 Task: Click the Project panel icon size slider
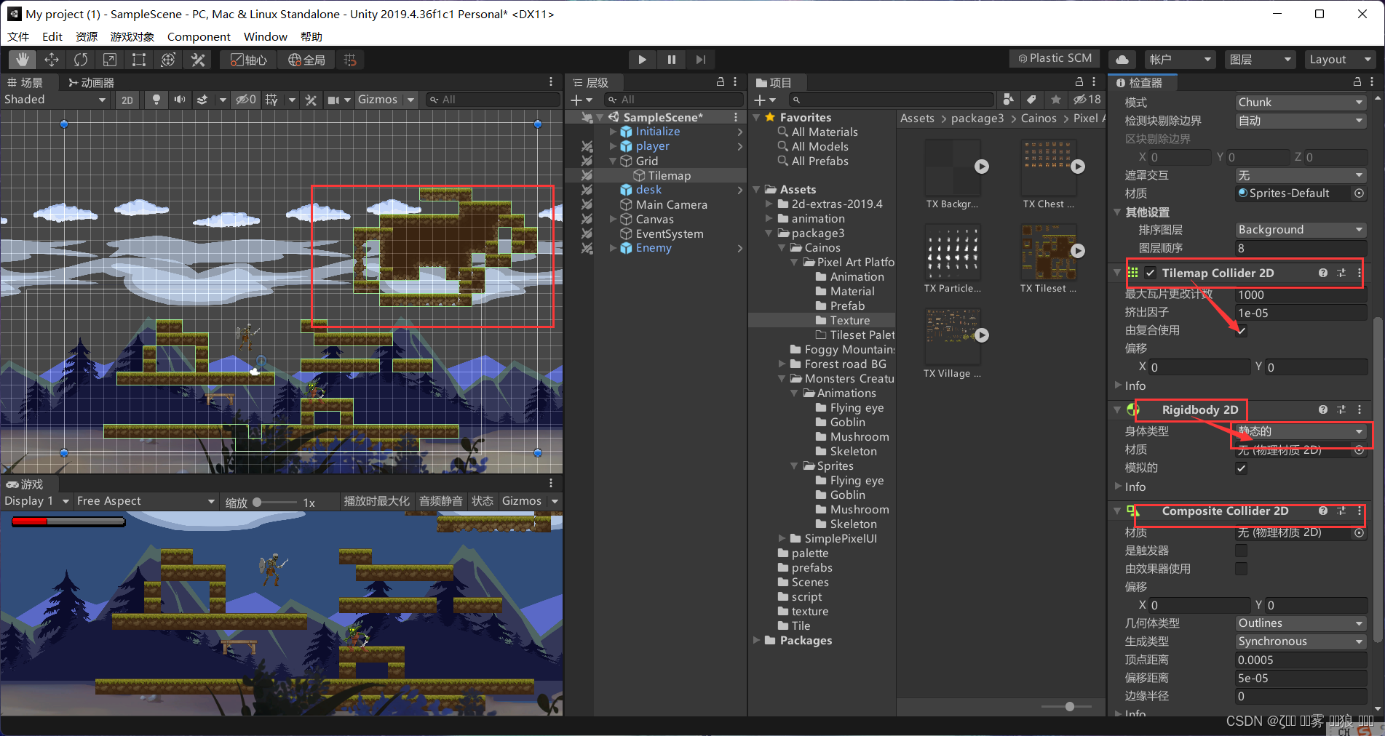click(x=1068, y=706)
